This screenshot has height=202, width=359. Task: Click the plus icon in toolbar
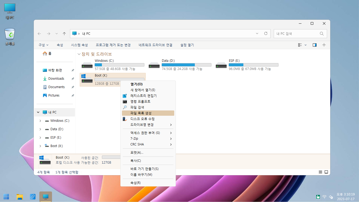tap(324, 45)
